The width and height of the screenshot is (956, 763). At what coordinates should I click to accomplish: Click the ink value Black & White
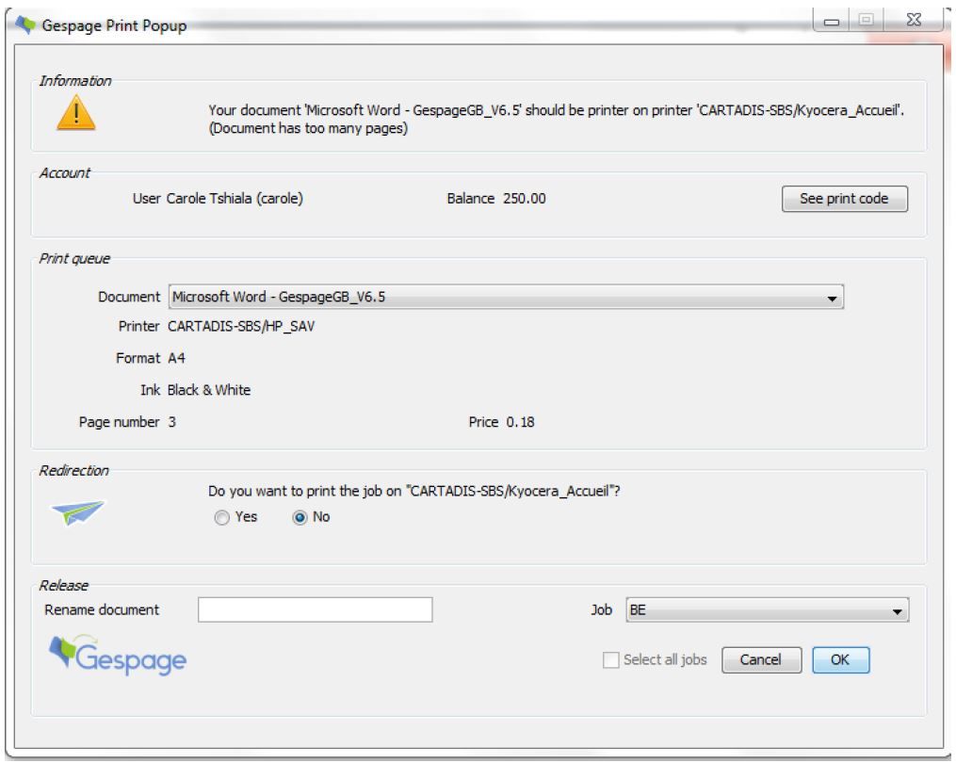click(x=209, y=390)
